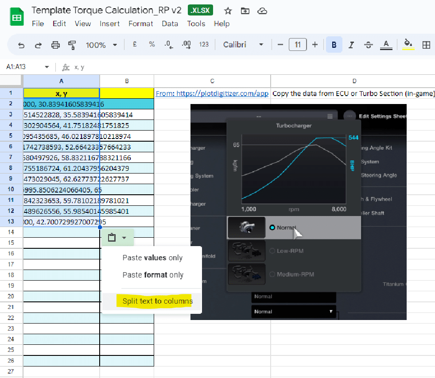Apply currency format with the £ icon
Image resolution: width=435 pixels, height=378 pixels.
[x=135, y=45]
